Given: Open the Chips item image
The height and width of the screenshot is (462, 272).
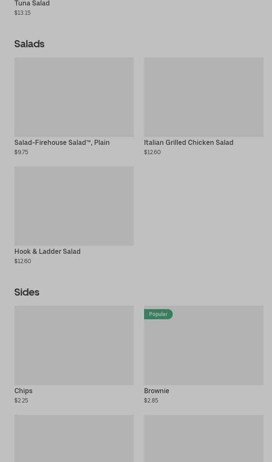Looking at the screenshot, I should pos(74,345).
